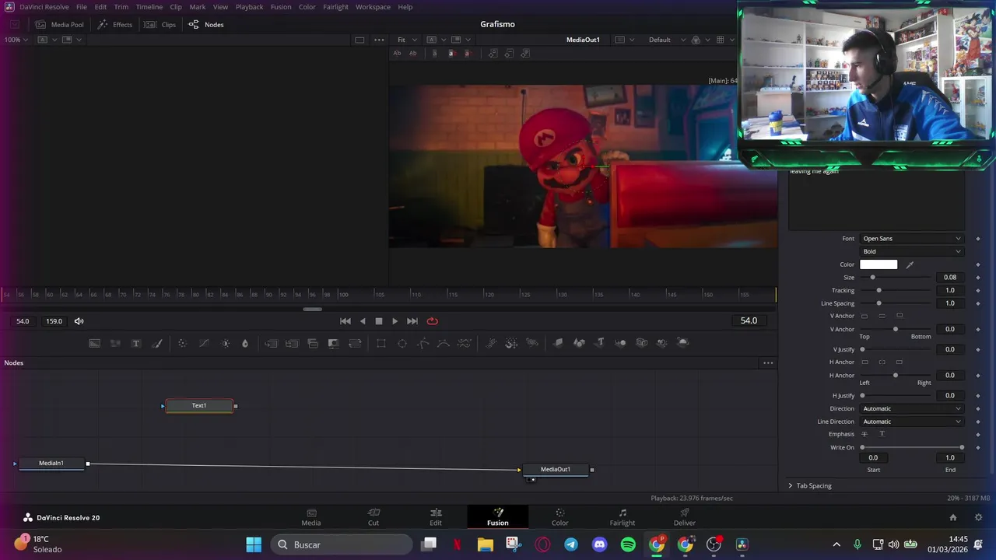
Task: Click the Size slider handle
Action: pyautogui.click(x=872, y=278)
